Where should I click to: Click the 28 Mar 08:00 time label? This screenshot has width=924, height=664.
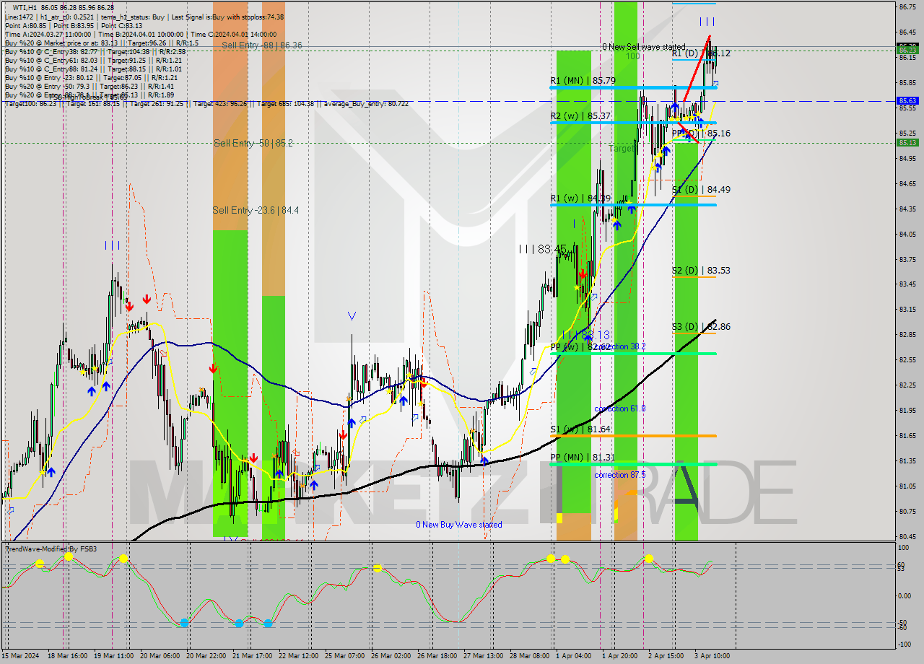click(529, 656)
